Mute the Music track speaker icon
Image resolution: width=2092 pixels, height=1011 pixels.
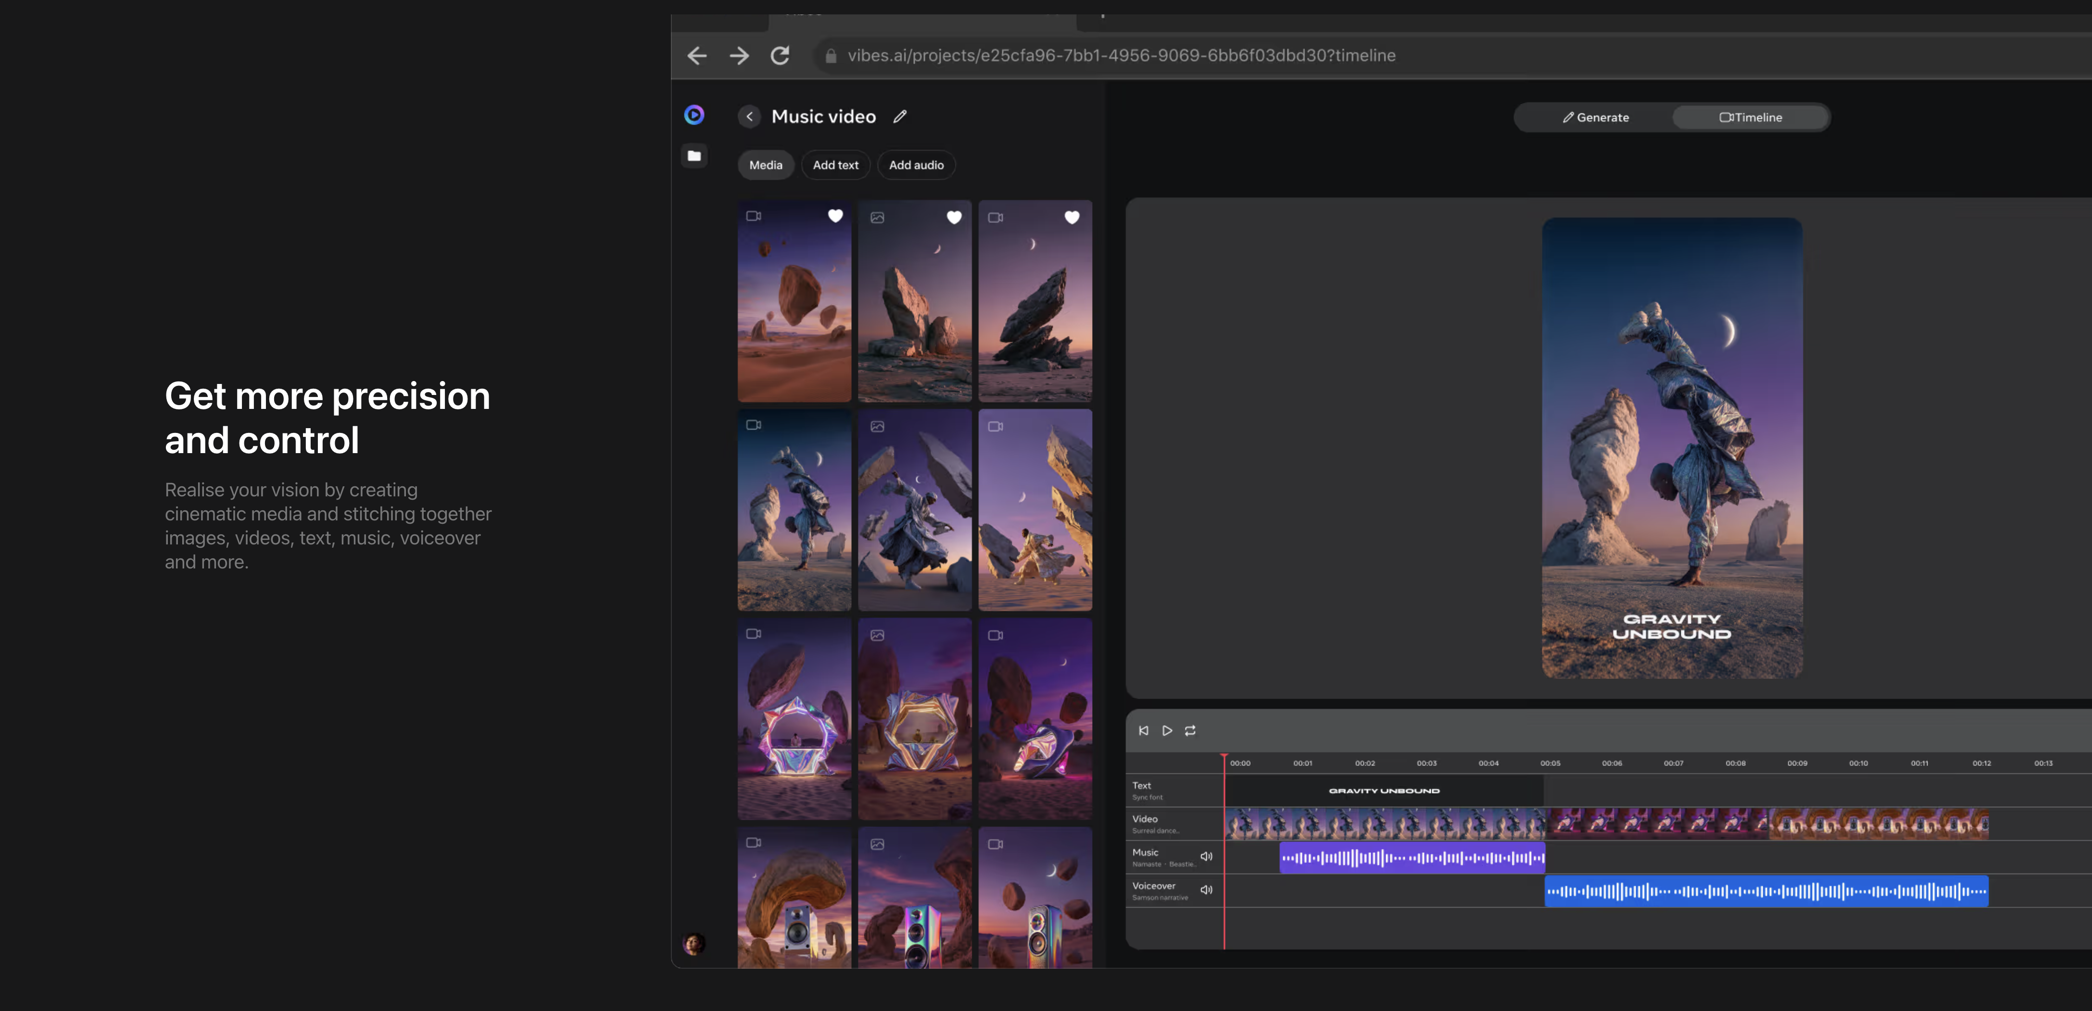pyautogui.click(x=1206, y=856)
